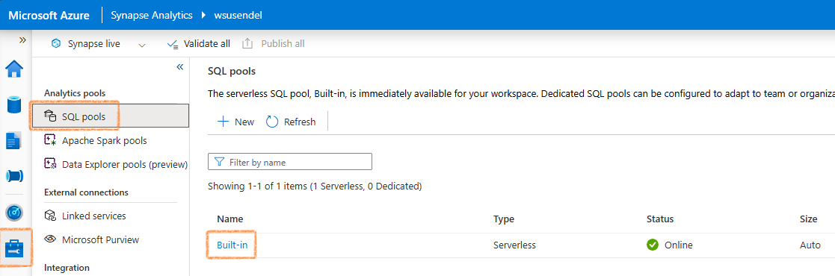Viewport: 835px width, 276px height.
Task: Open the Home hub icon
Action: [x=14, y=69]
